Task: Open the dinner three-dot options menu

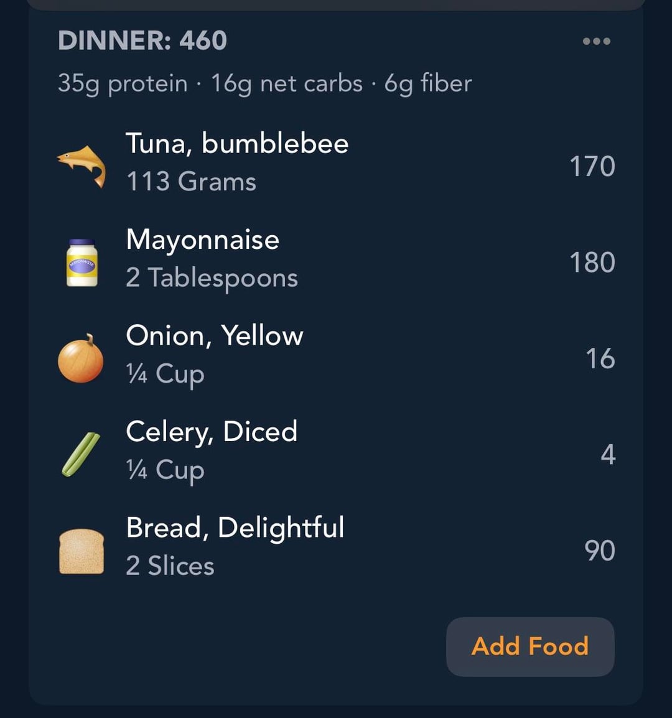Action: point(596,42)
